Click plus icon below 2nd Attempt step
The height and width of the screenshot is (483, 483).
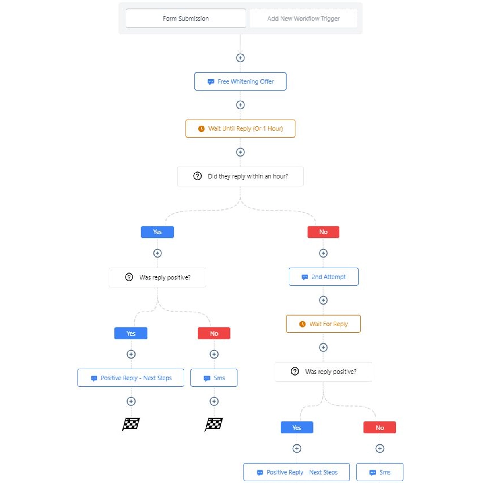323,300
